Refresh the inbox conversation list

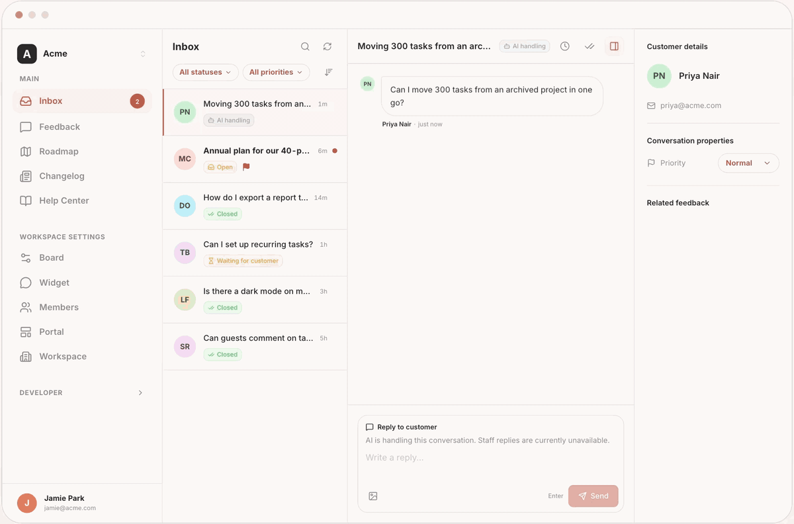(x=328, y=46)
